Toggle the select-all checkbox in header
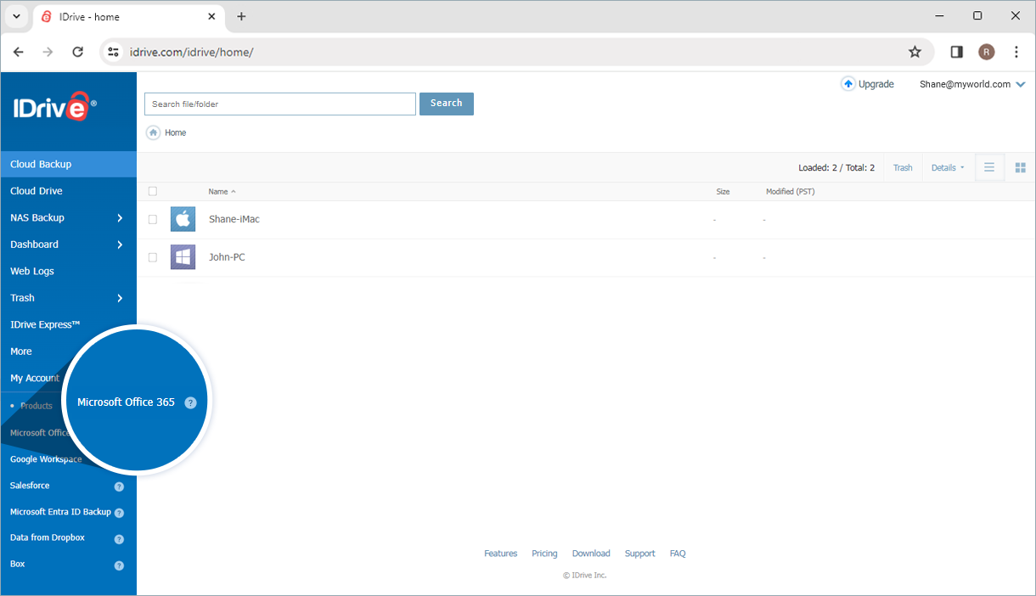Viewport: 1036px width, 596px height. 153,191
